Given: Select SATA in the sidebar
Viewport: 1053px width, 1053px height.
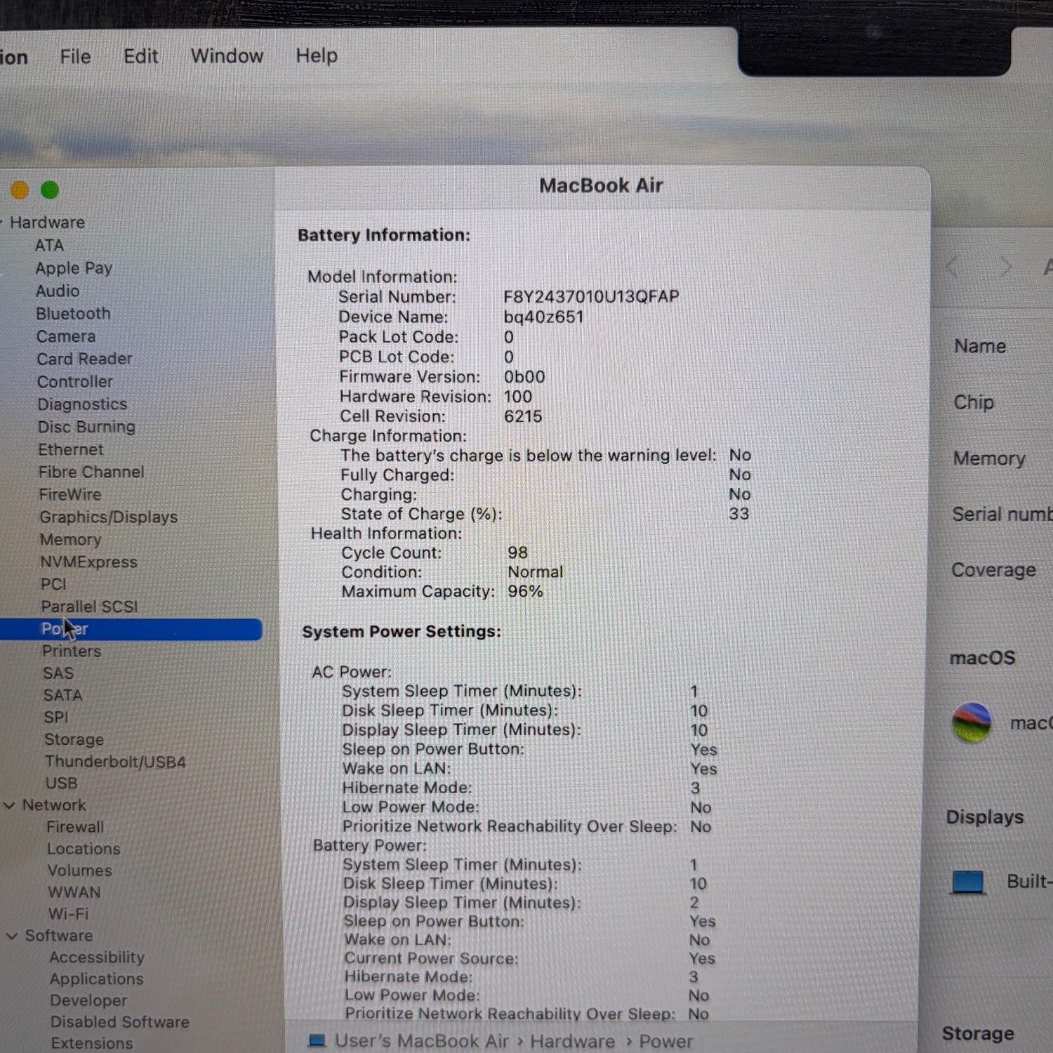Looking at the screenshot, I should click(63, 695).
